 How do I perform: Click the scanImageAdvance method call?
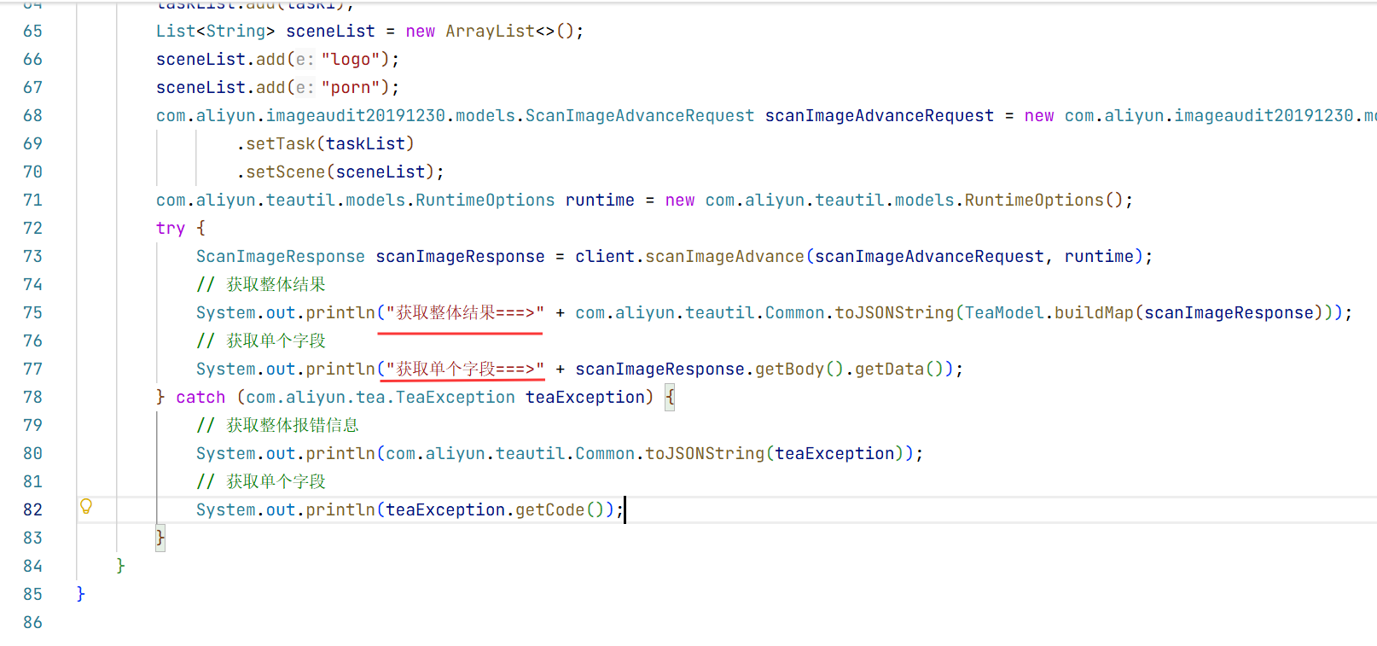pos(724,257)
